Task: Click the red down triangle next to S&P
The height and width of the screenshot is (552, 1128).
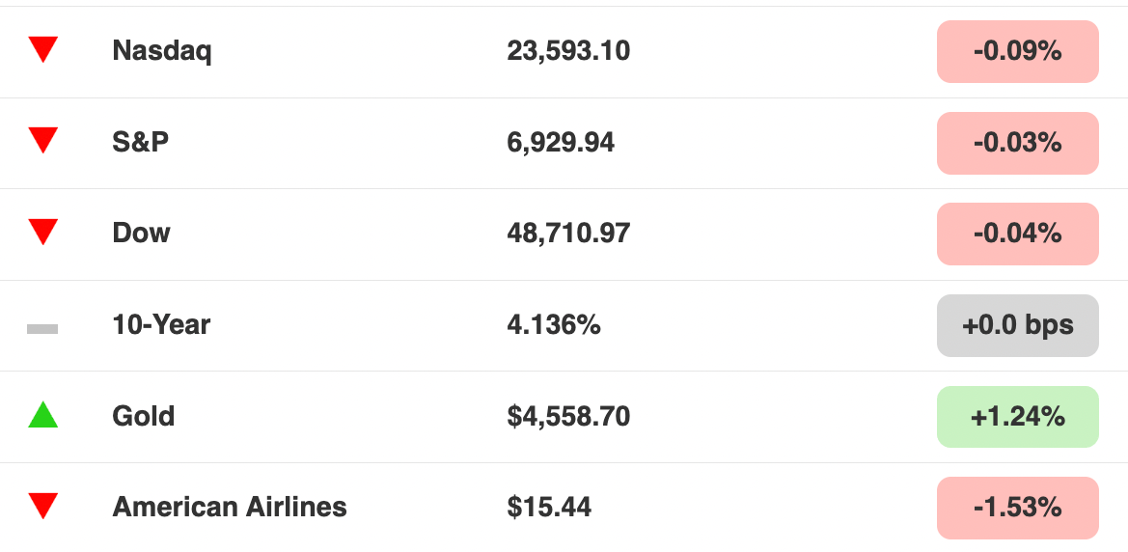Action: 42,141
